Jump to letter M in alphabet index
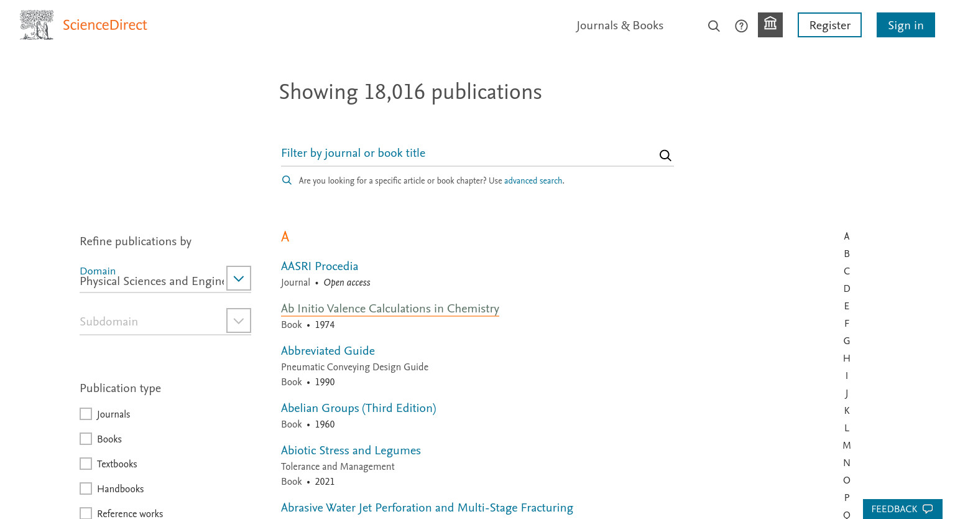 (847, 446)
